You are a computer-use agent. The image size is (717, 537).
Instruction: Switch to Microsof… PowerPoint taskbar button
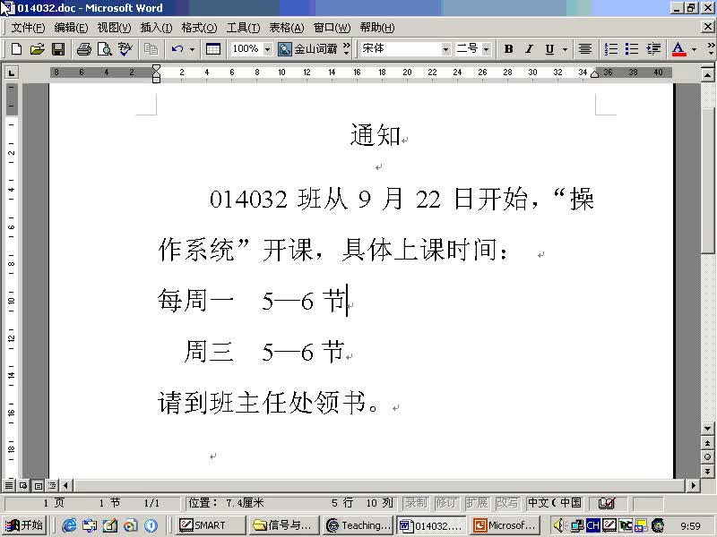coord(505,525)
